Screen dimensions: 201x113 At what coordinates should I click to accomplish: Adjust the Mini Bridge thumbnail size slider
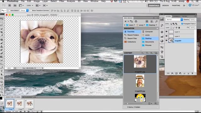click(128, 104)
